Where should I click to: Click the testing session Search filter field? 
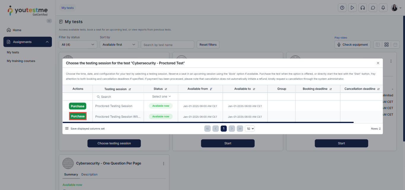pyautogui.click(x=118, y=97)
